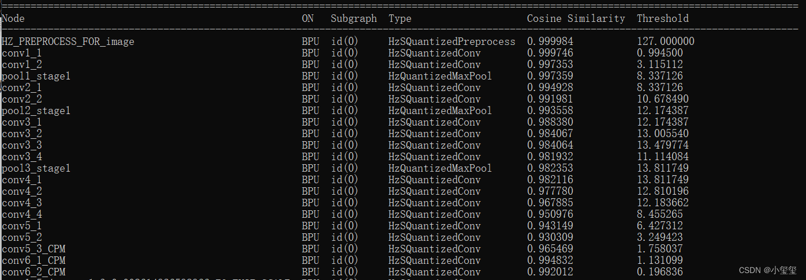Click cosine similarity value 0.991981
The image size is (806, 280).
(x=550, y=99)
